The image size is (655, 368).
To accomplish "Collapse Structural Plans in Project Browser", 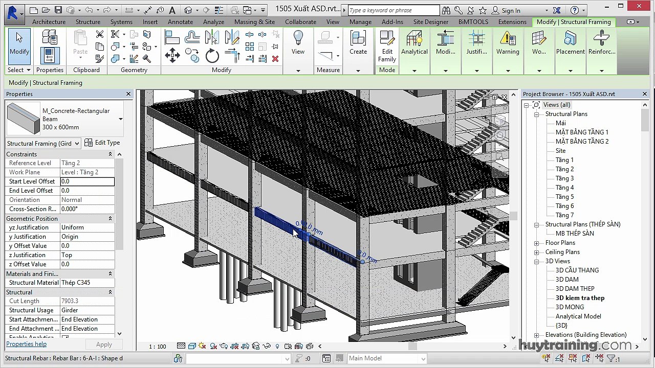I will [x=536, y=114].
